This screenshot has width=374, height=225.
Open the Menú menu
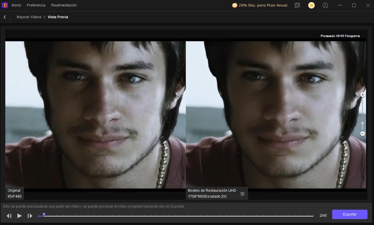(16, 5)
